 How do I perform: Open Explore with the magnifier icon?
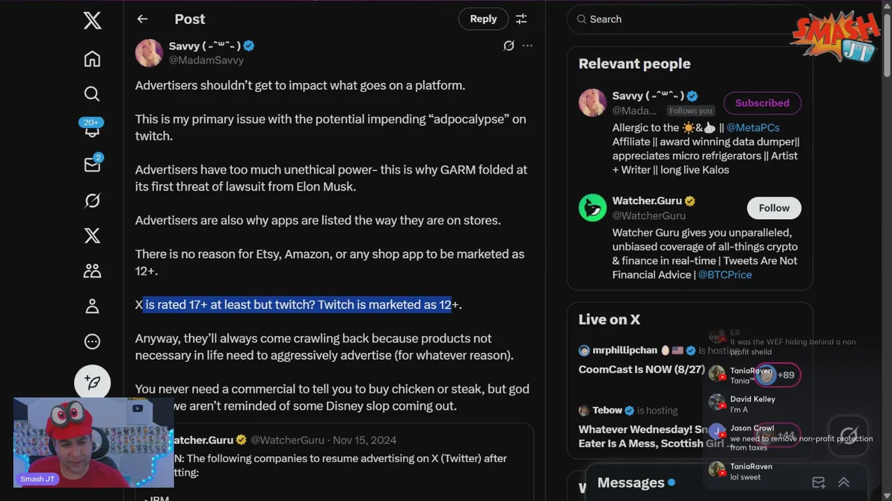point(92,93)
